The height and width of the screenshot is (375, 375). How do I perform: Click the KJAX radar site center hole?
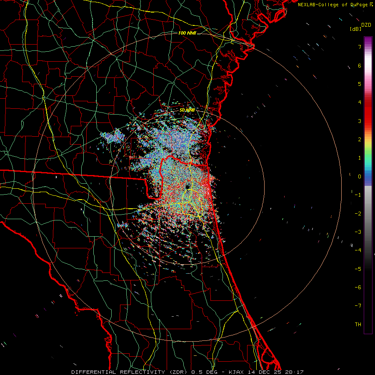[188, 187]
